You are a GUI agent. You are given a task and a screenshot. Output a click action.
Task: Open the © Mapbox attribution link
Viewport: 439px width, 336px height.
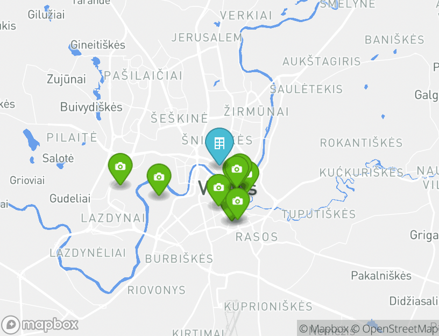tap(324, 328)
